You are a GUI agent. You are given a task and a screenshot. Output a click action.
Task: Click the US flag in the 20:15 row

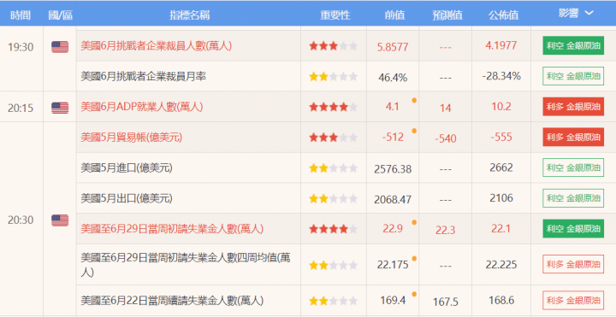[60, 108]
